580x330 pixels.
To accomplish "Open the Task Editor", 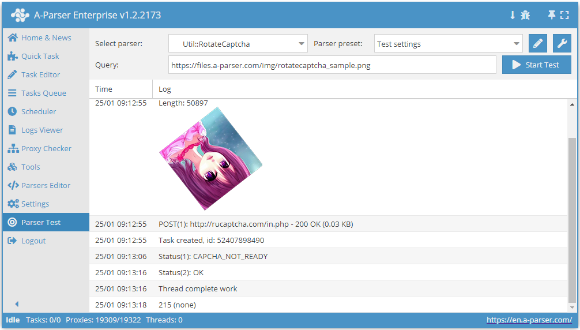I will tap(40, 74).
